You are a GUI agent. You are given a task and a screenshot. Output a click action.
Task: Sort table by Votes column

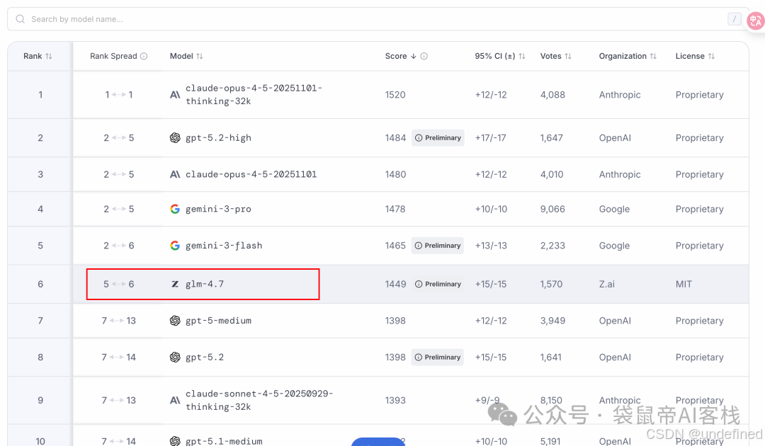pos(556,56)
